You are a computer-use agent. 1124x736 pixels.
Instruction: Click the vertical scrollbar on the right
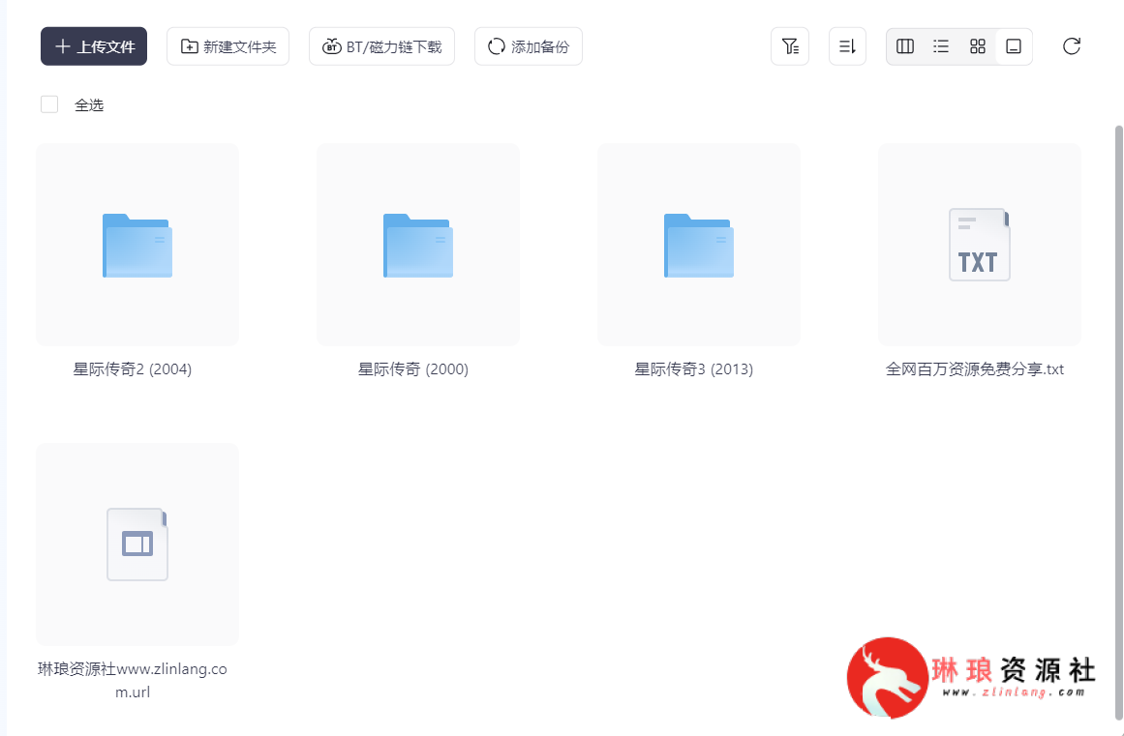1118,423
